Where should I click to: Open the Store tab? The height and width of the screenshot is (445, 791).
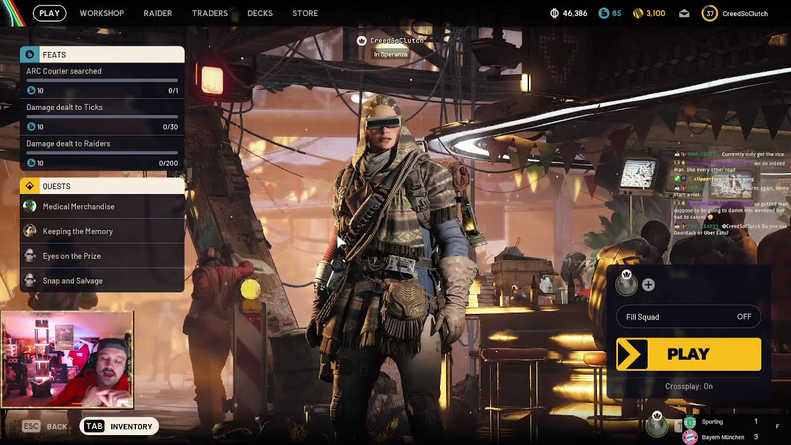[x=305, y=13]
